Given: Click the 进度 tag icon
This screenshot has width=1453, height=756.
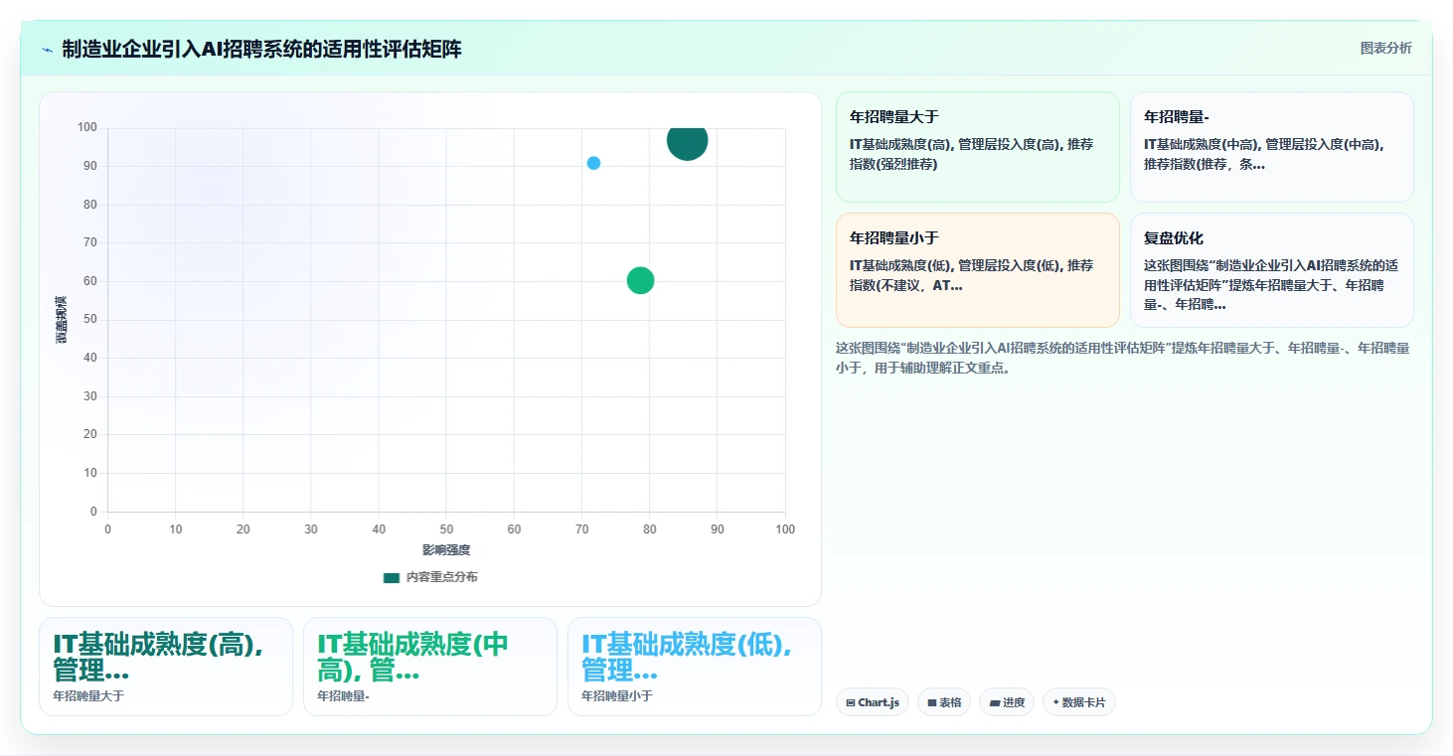Looking at the screenshot, I should pyautogui.click(x=994, y=702).
